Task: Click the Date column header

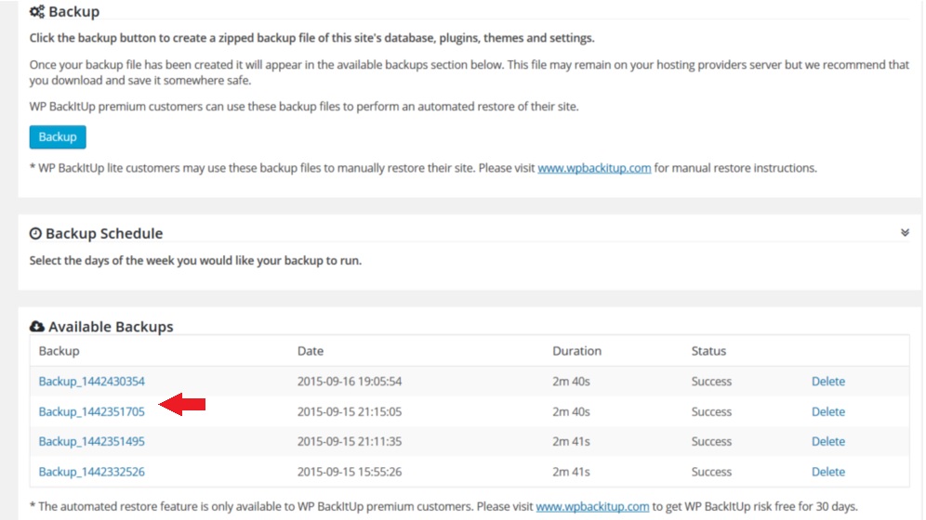Action: (310, 351)
